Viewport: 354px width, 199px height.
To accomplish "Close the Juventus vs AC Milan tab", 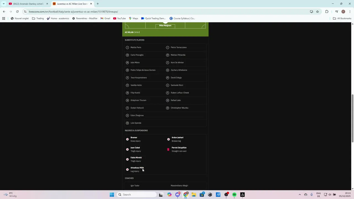I will point(91,4).
